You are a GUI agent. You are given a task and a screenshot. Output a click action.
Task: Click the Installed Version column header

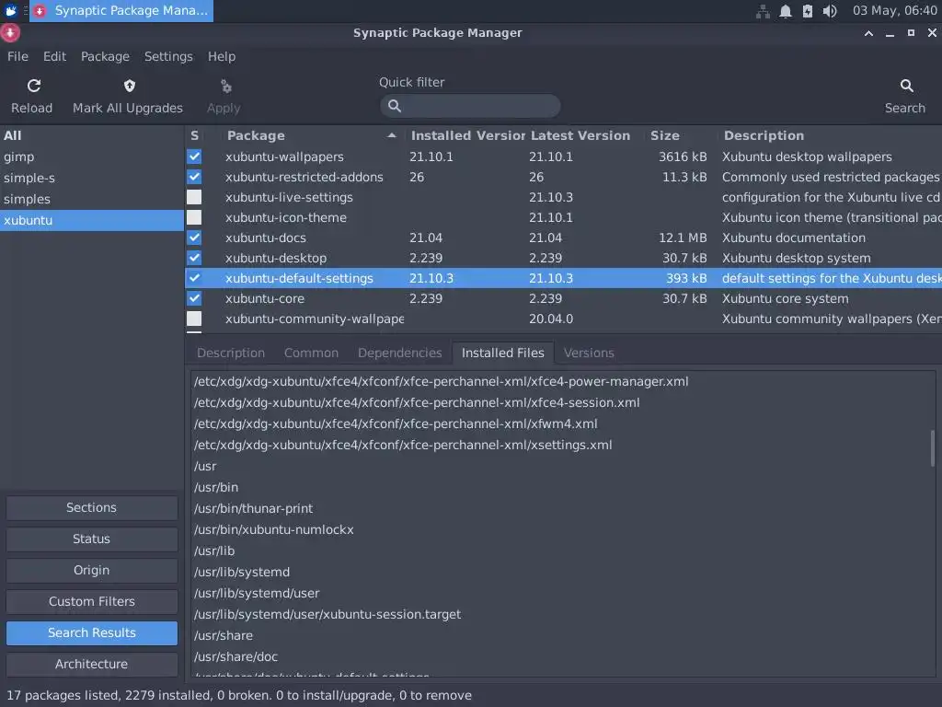tap(466, 135)
